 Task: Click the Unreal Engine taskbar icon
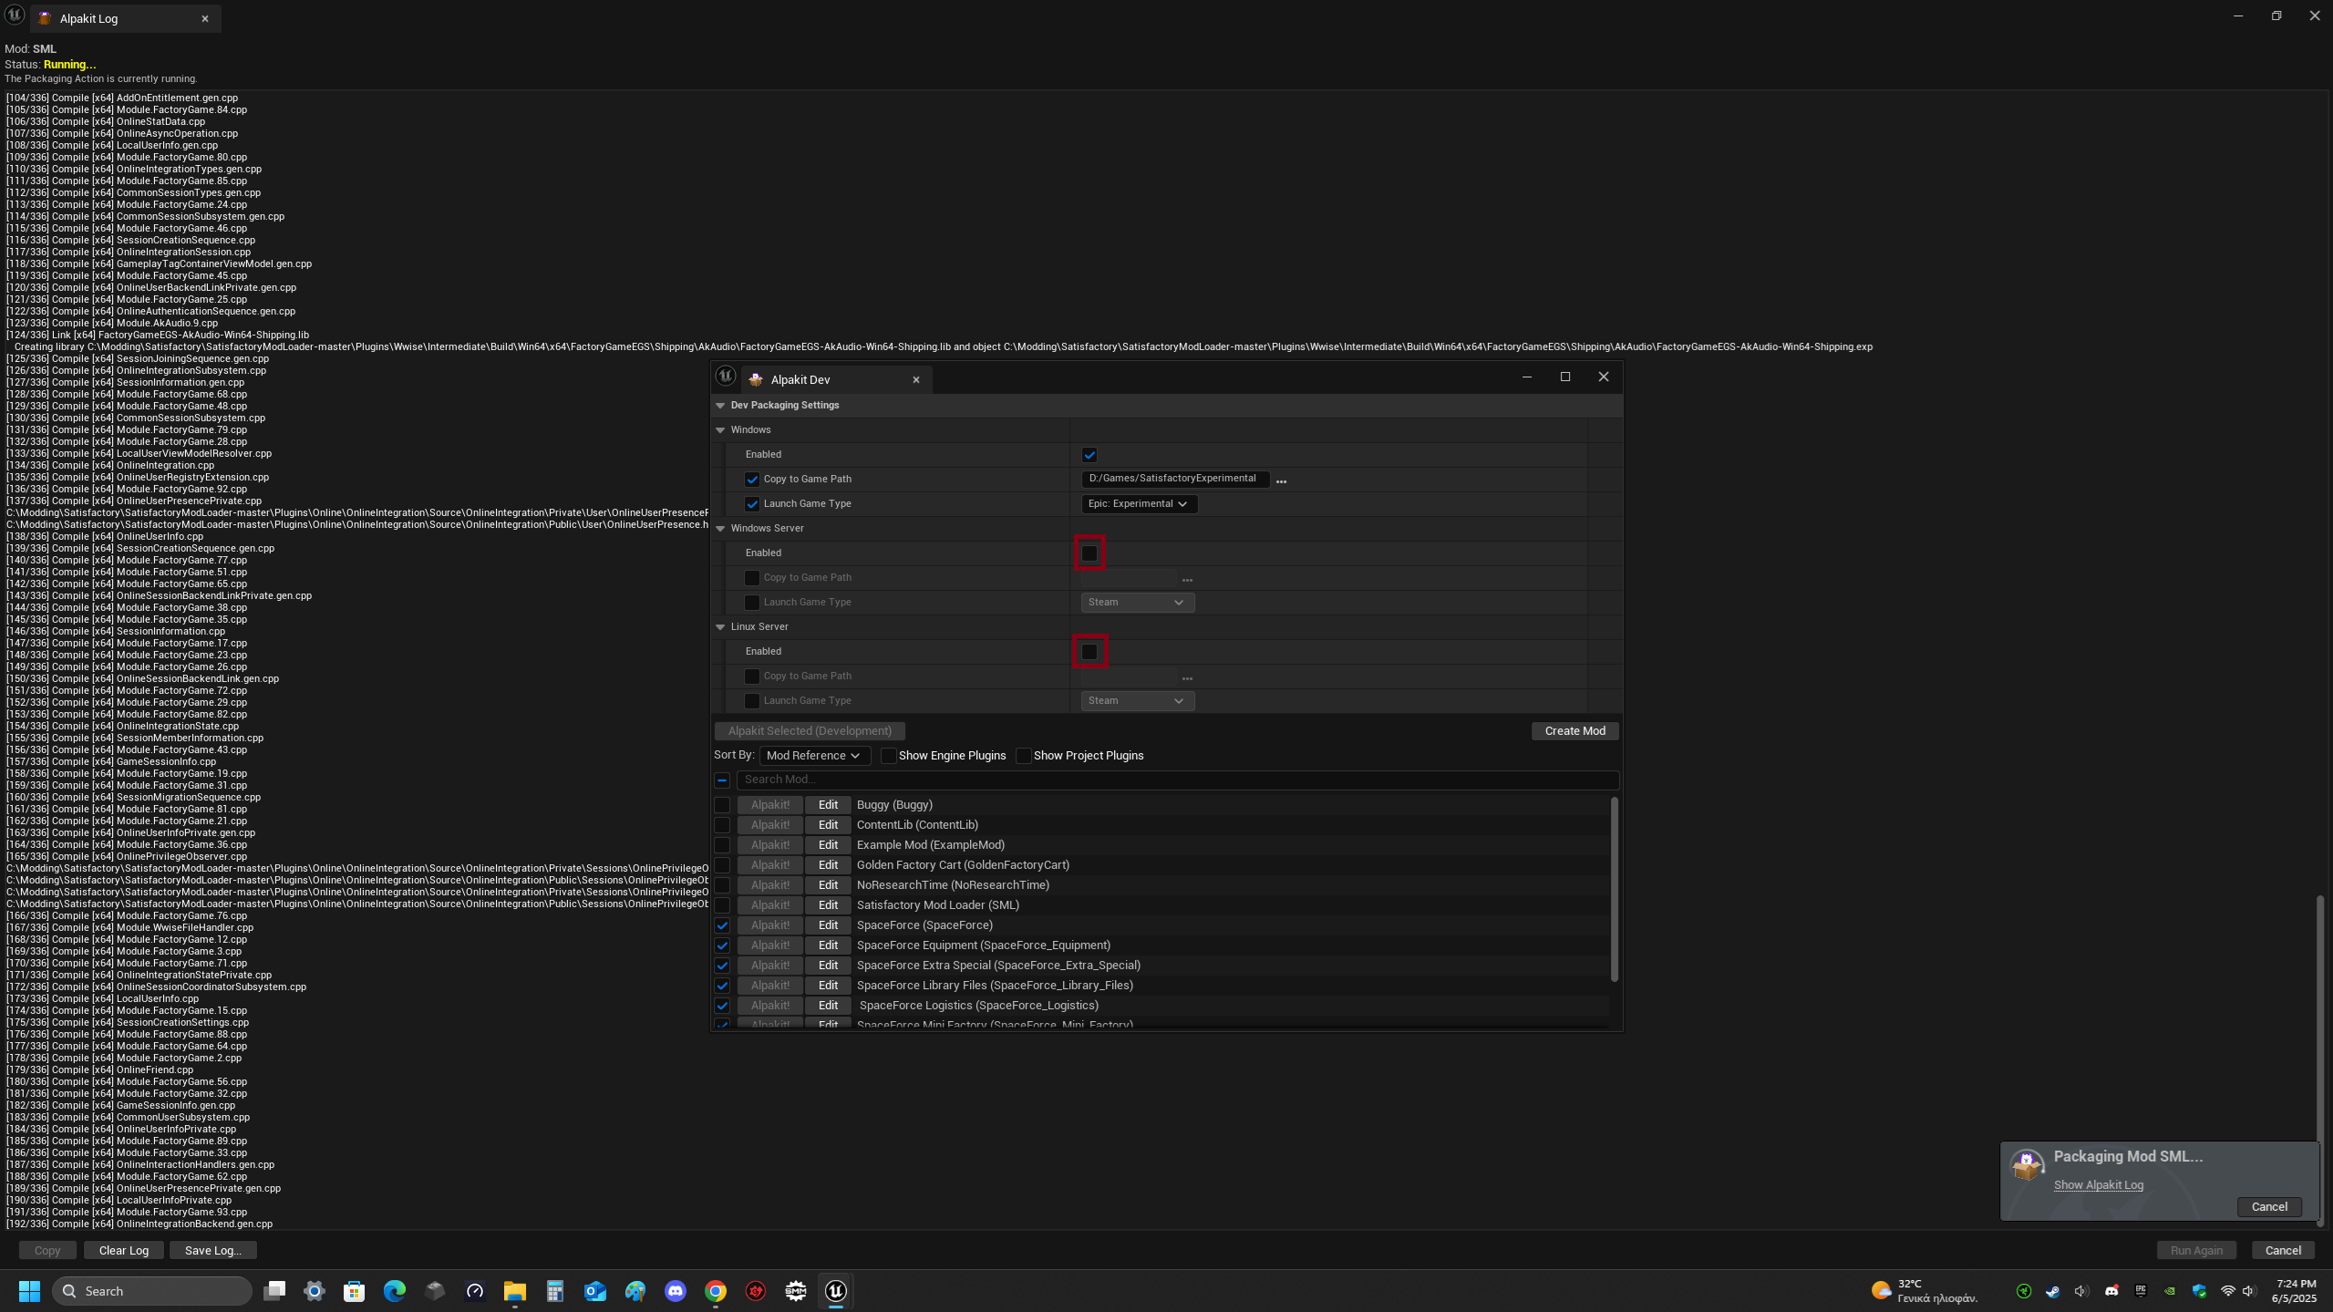[x=836, y=1291]
